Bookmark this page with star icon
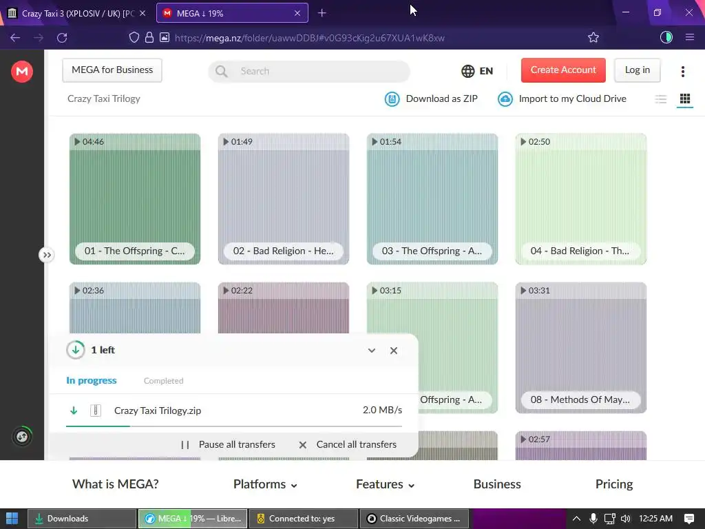Image resolution: width=705 pixels, height=529 pixels. (593, 37)
